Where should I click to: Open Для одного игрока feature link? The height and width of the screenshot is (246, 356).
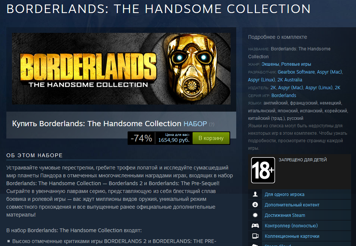coord(284,194)
